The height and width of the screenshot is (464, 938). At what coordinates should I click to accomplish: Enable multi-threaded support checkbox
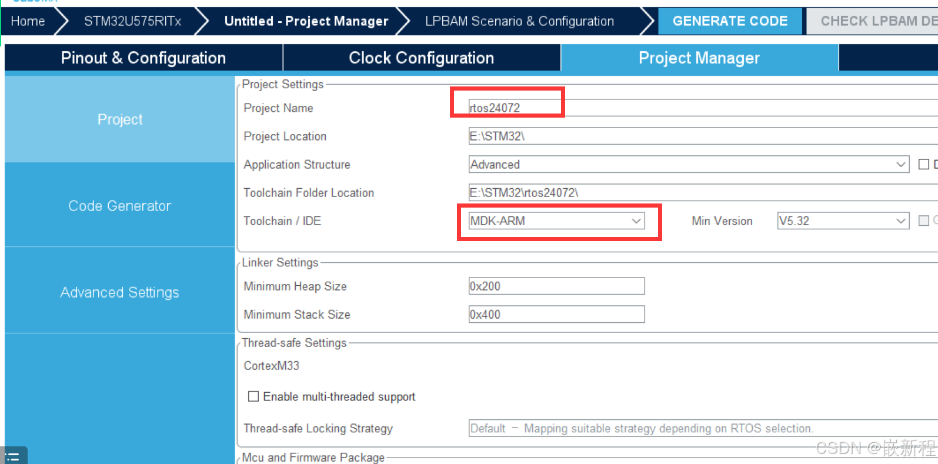pyautogui.click(x=253, y=396)
